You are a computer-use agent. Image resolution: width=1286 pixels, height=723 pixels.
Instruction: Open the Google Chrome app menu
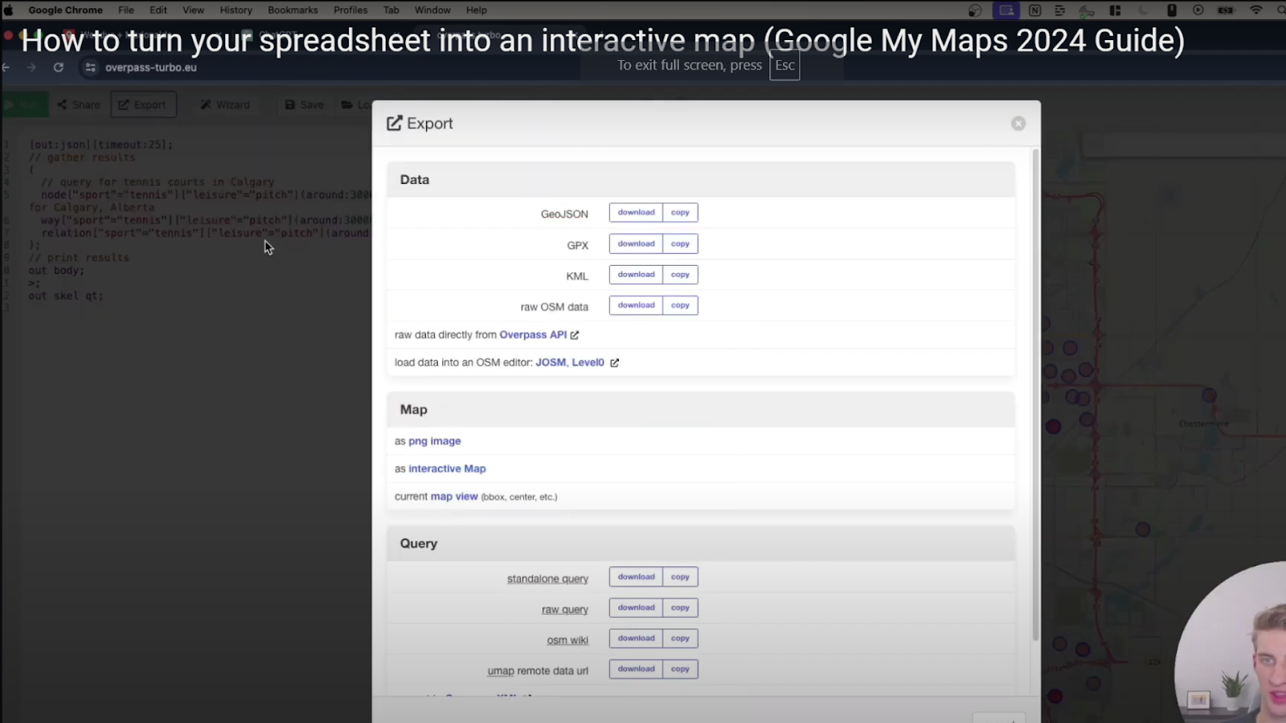65,10
